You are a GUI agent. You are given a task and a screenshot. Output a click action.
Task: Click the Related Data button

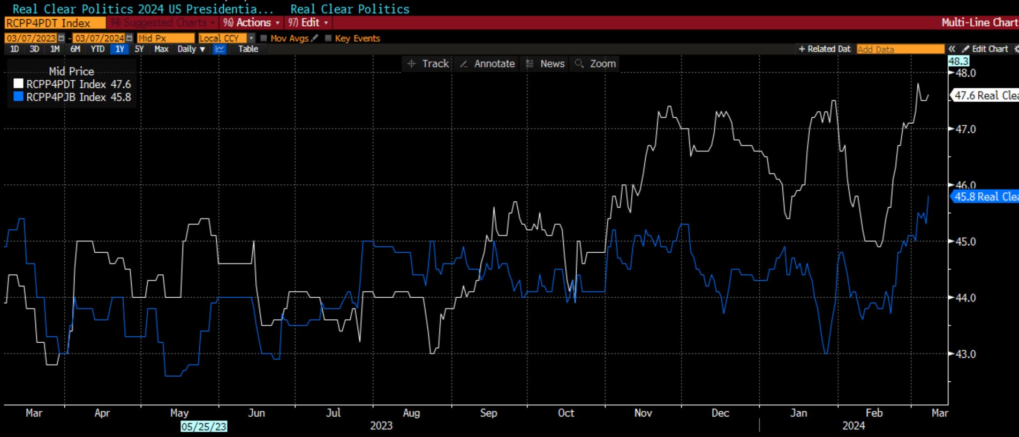tap(825, 49)
